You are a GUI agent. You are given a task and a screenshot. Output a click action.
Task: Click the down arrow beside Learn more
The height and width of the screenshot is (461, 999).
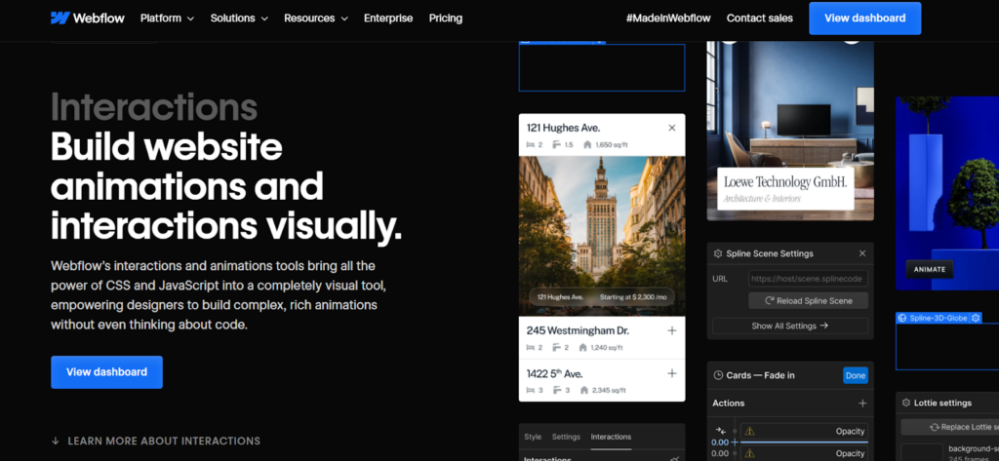click(56, 441)
